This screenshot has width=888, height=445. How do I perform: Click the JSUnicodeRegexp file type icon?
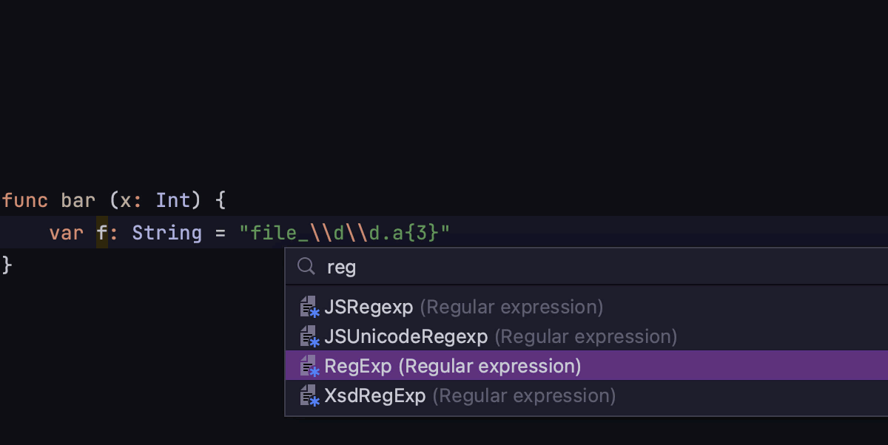309,336
